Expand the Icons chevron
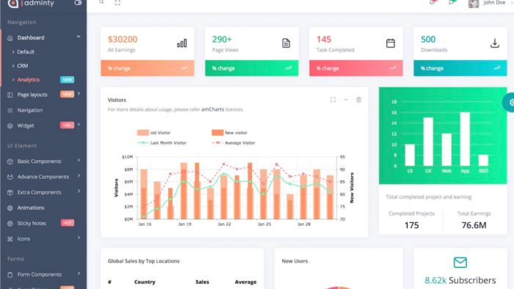Screen dimensions: 514x289 pos(79,238)
